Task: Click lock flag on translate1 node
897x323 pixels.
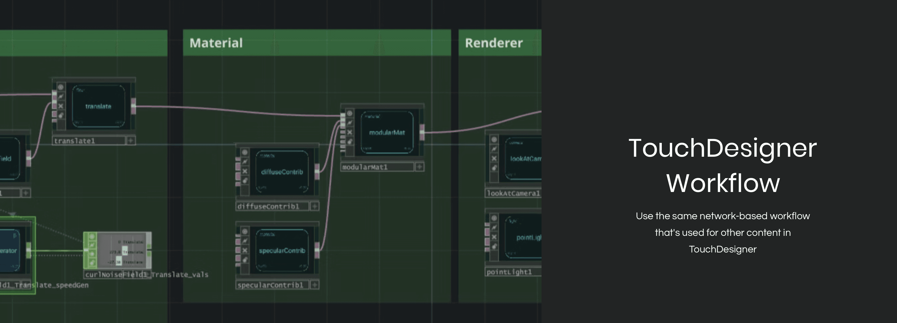Action: pyautogui.click(x=61, y=115)
